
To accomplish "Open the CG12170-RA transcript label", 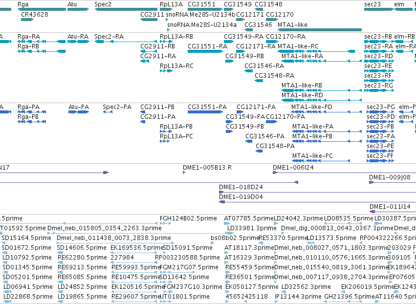I will [286, 36].
